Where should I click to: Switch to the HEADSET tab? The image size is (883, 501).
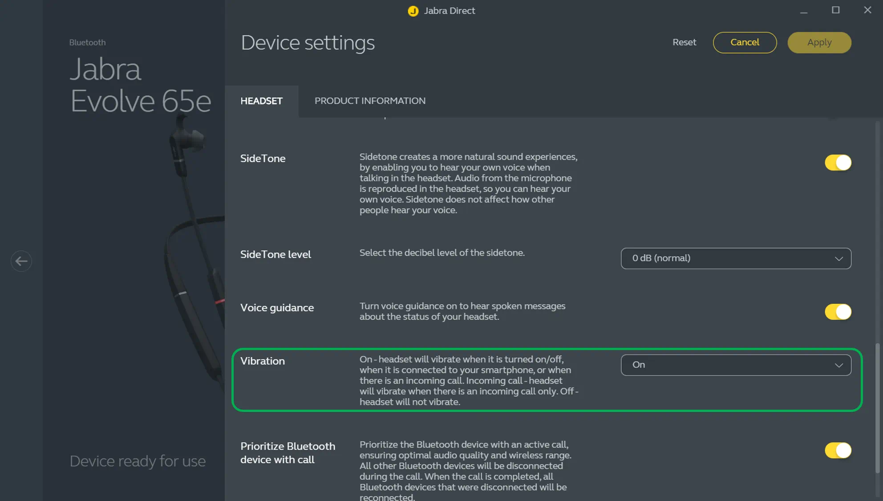point(261,101)
